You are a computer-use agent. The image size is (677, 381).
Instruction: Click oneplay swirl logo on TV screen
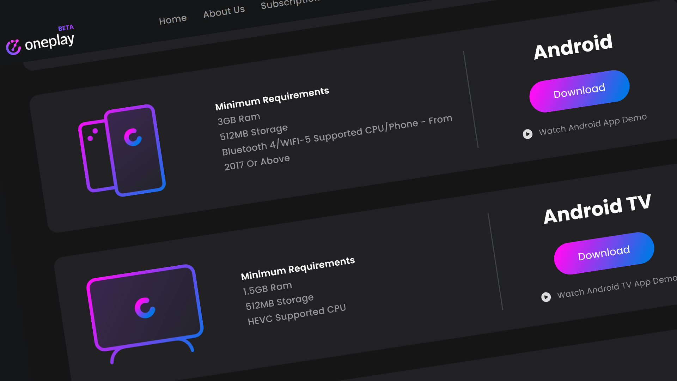(145, 308)
